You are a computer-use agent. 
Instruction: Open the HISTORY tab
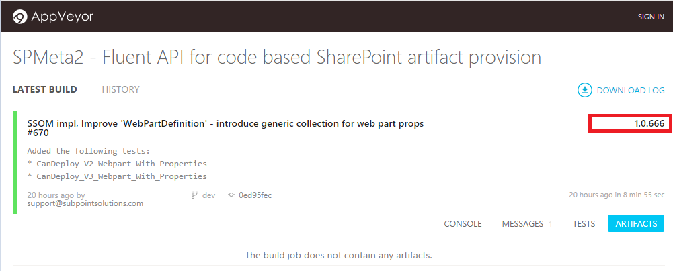click(x=120, y=89)
